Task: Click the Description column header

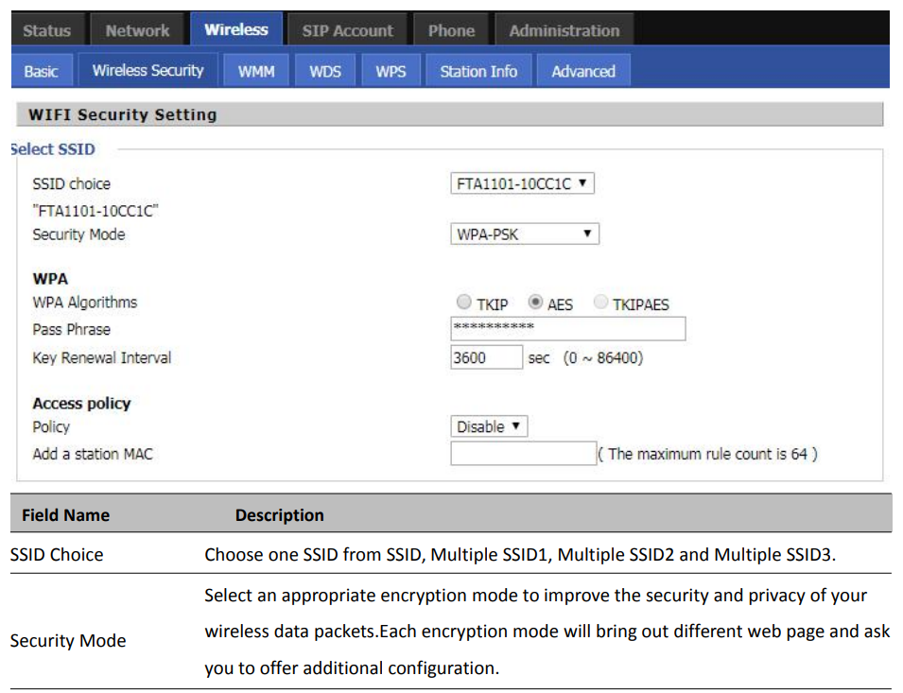Action: (280, 514)
